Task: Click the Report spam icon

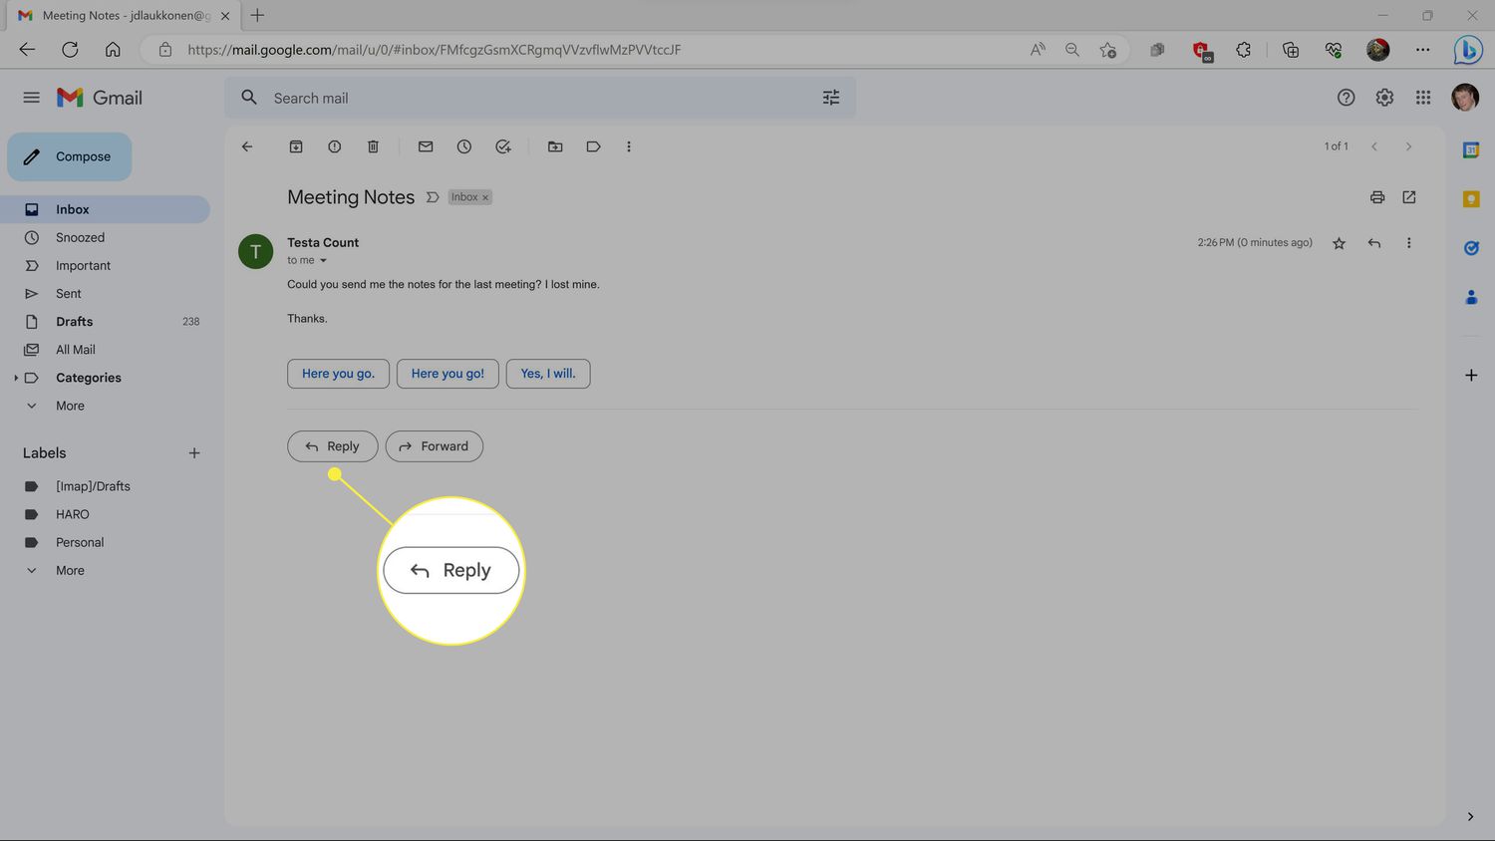Action: coord(335,146)
